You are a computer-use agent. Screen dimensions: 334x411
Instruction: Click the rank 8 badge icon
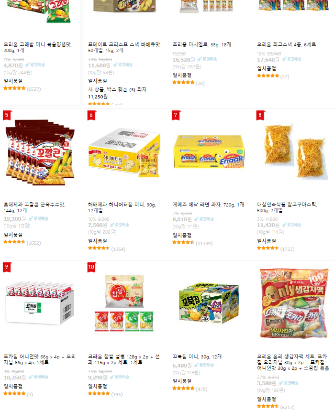[260, 115]
